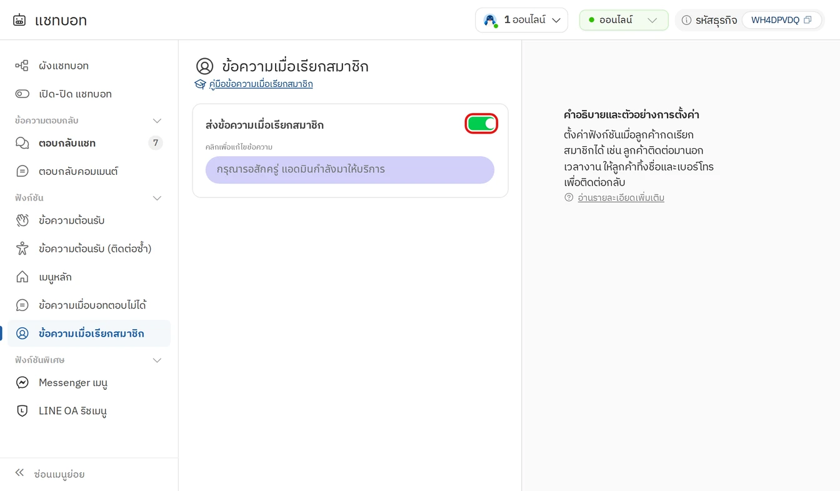The width and height of the screenshot is (840, 491).
Task: Copy business code WH4DPVDQ with copy icon
Action: [807, 20]
